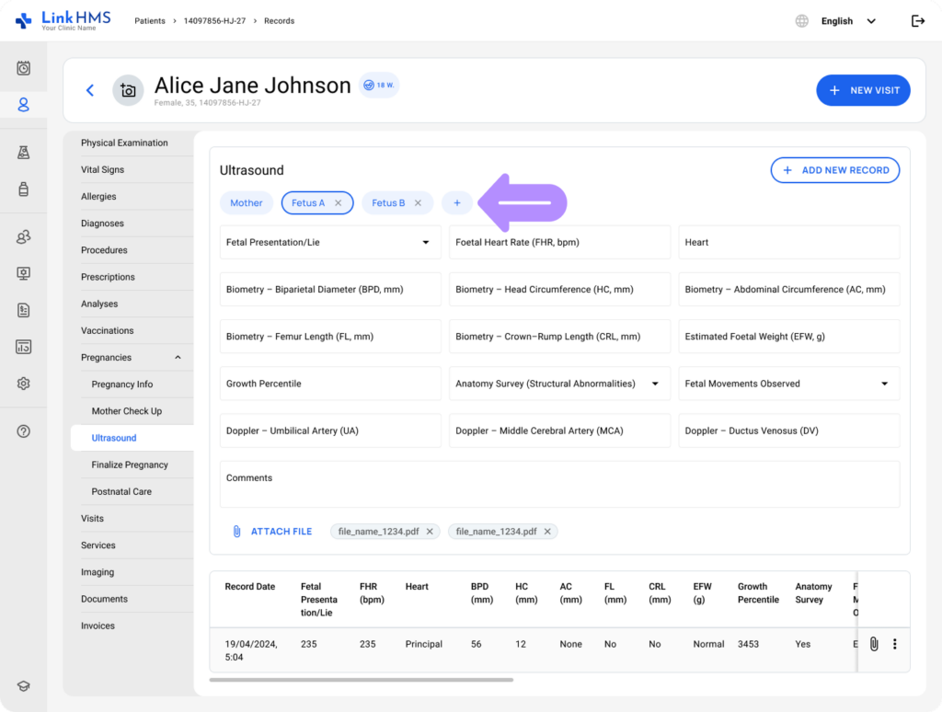Open the Fetal Presentation/Lie dropdown
This screenshot has width=942, height=712.
coord(330,242)
